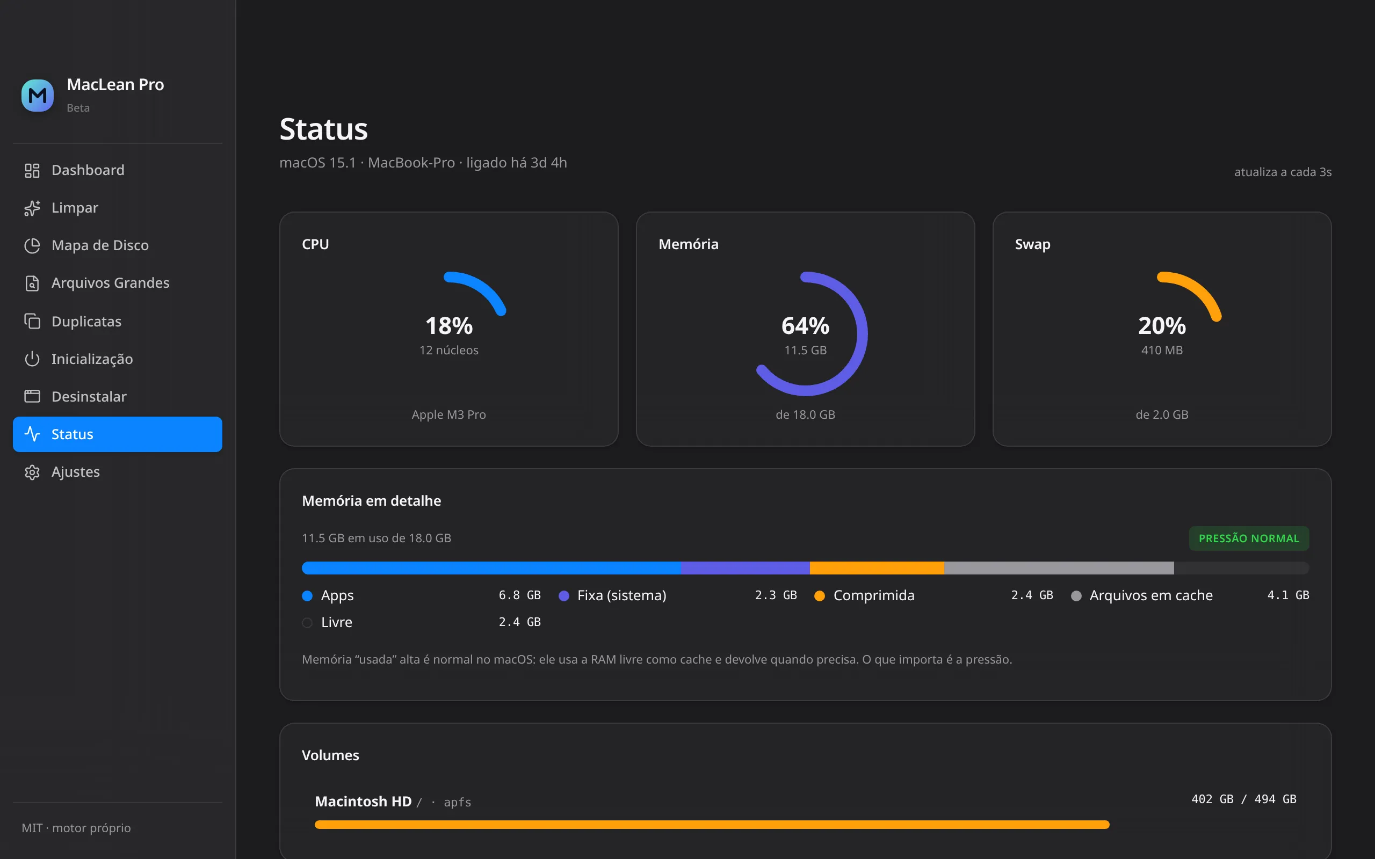
Task: Click the Arquivos Grandes file-search icon
Action: [32, 283]
